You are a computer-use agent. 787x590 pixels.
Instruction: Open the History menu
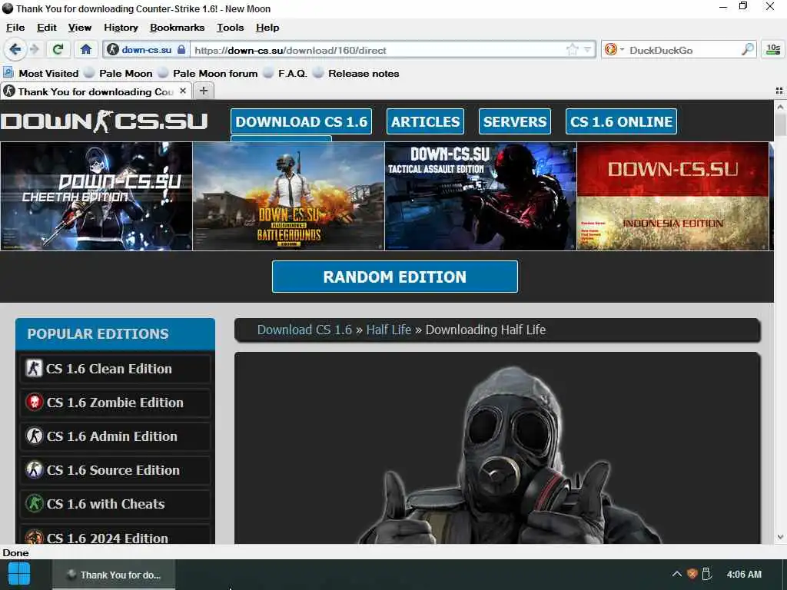121,28
